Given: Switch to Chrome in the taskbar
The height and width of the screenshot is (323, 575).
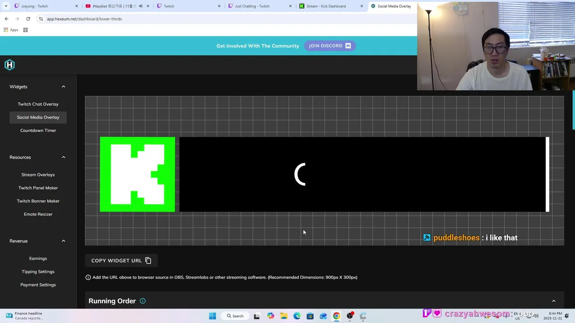Looking at the screenshot, I should [336, 316].
